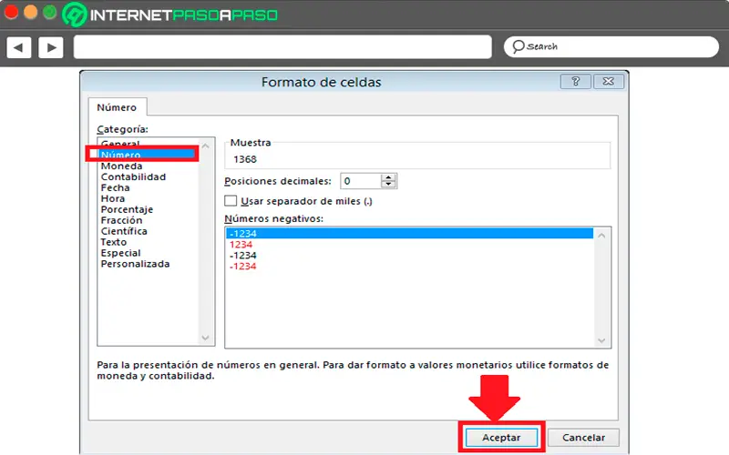Click the forward arrow navigation button

(x=51, y=47)
